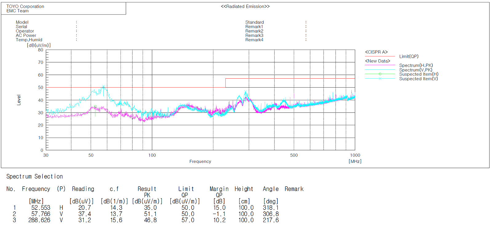Click the 'Remark1' label

point(254,26)
